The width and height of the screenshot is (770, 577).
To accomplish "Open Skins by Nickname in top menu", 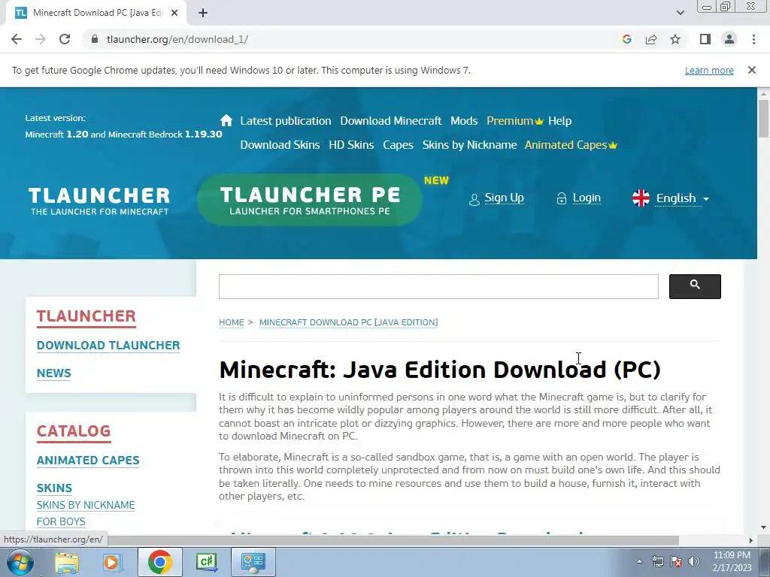I will pyautogui.click(x=469, y=145).
